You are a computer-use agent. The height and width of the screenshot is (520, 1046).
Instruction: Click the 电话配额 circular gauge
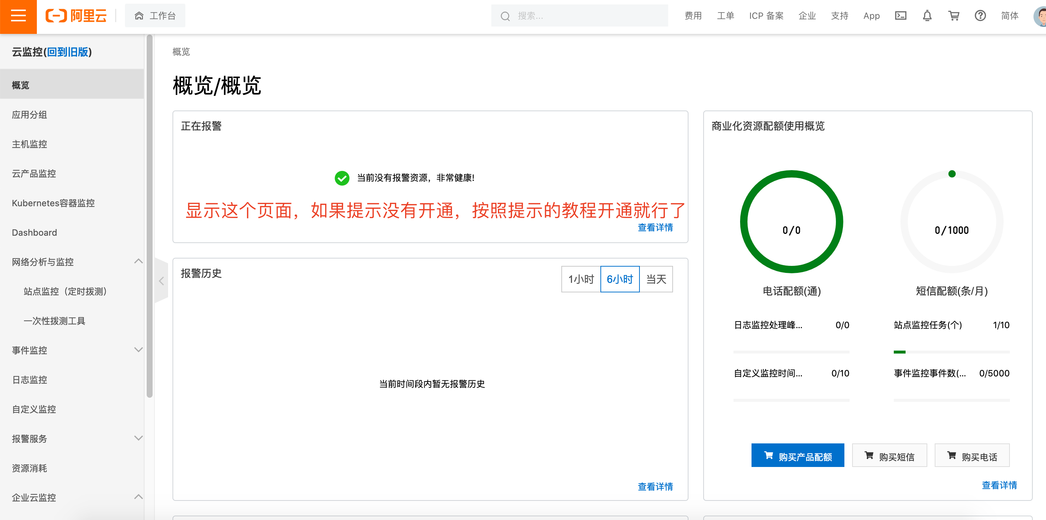[x=791, y=222]
